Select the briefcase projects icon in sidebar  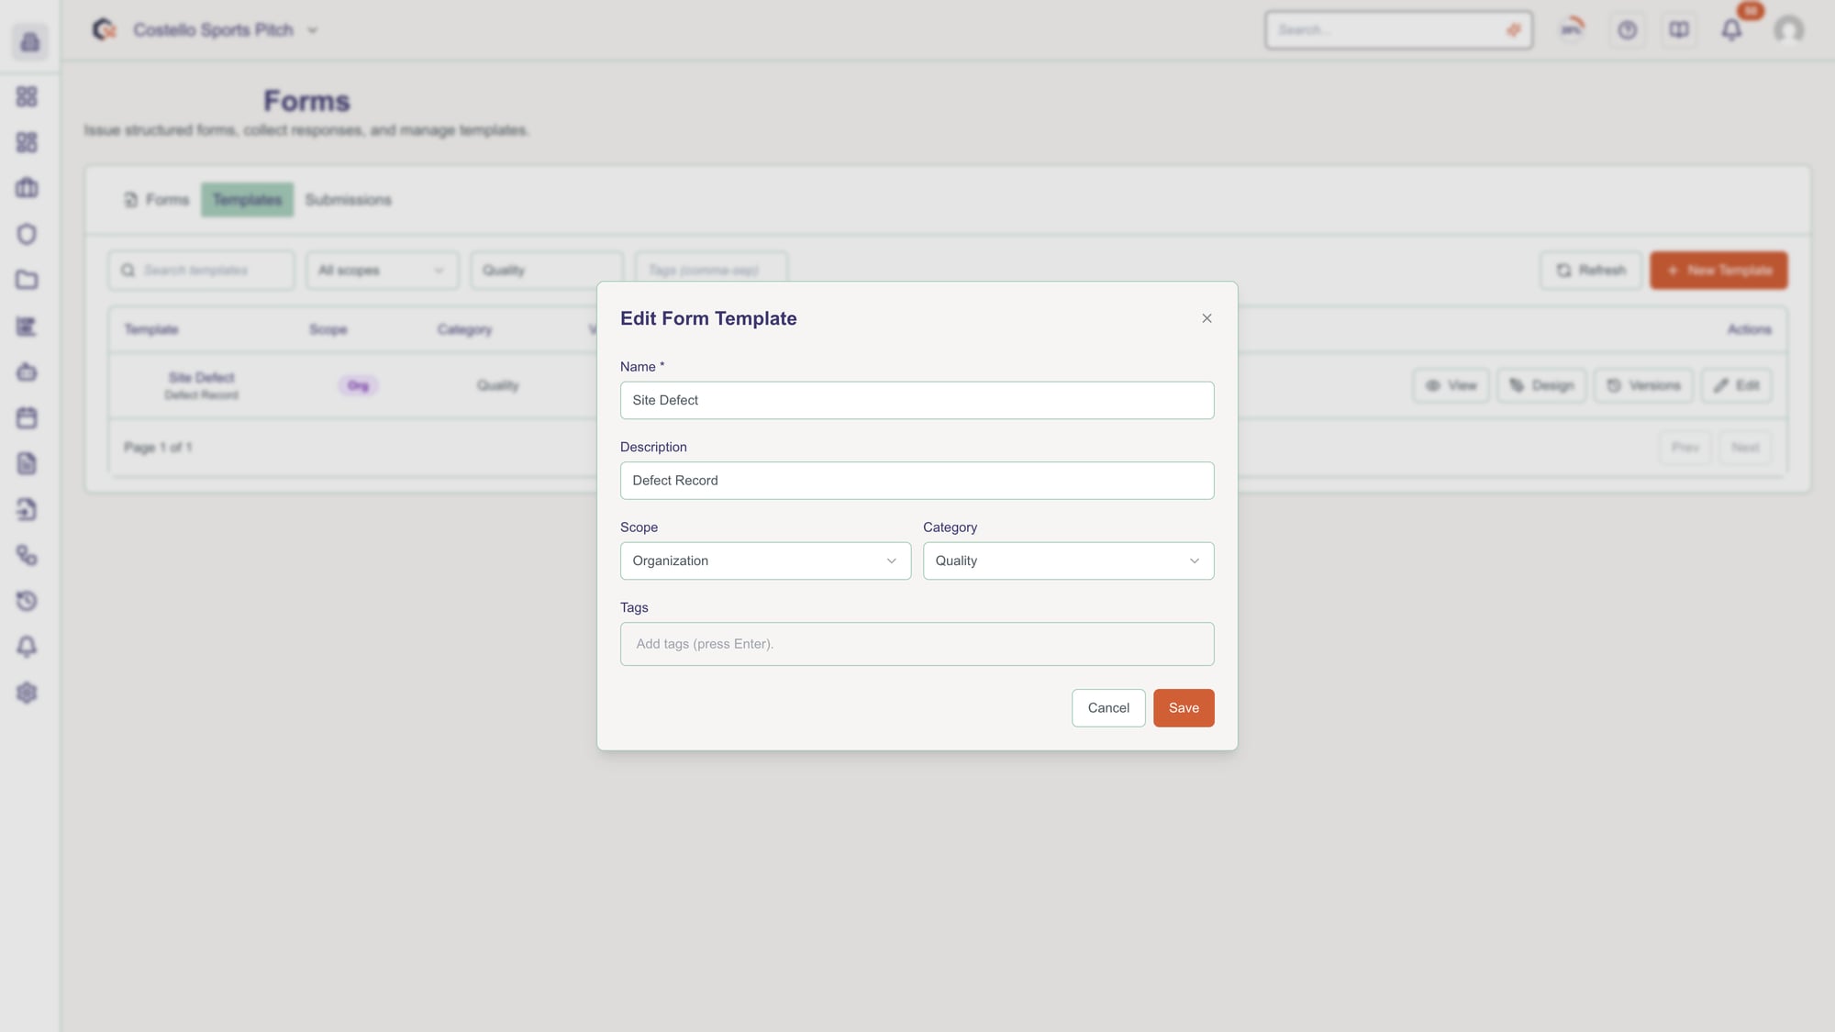click(x=27, y=188)
